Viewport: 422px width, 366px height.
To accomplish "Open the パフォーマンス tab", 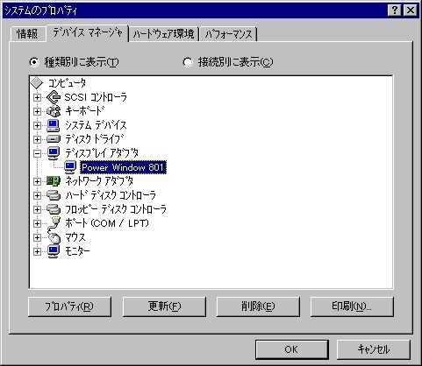I will tap(228, 34).
